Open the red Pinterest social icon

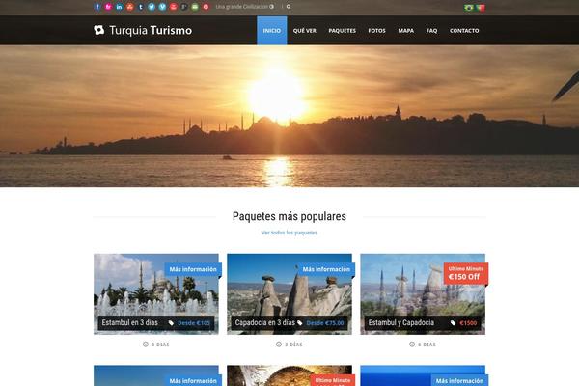(x=206, y=7)
